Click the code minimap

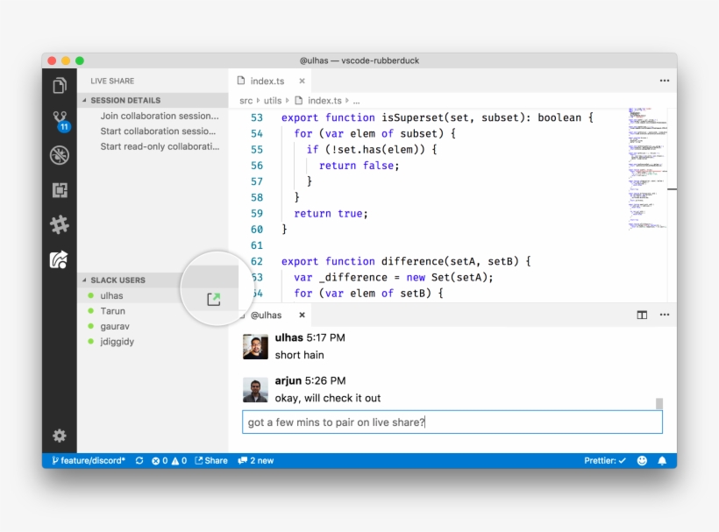[647, 168]
